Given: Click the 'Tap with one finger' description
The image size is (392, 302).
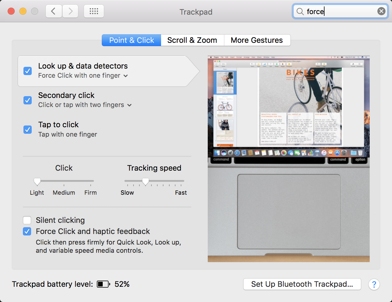Looking at the screenshot, I should click(68, 134).
